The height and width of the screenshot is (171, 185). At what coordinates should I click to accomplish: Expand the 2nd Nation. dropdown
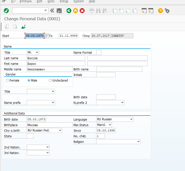pyautogui.click(x=48, y=147)
